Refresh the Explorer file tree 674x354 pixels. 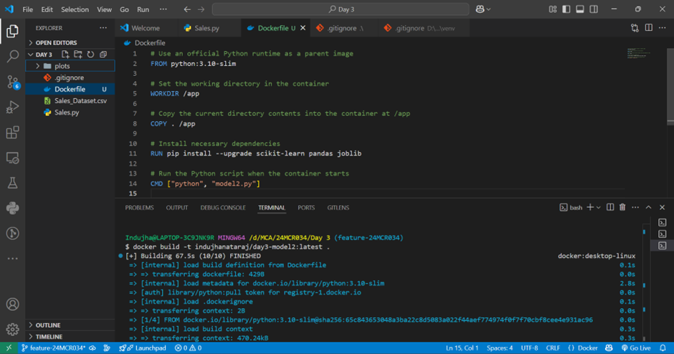[x=90, y=54]
